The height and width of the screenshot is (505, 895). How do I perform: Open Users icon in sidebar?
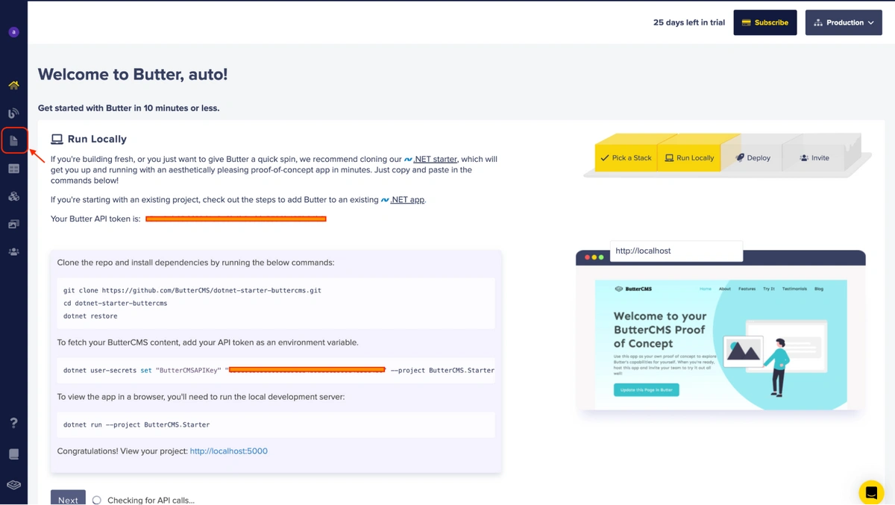coord(13,252)
